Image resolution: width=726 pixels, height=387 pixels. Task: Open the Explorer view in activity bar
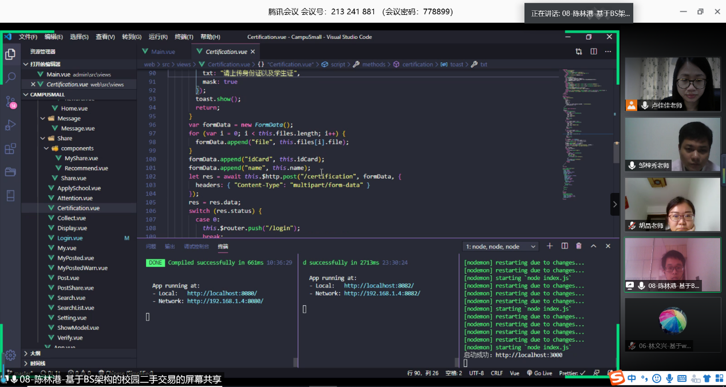click(x=10, y=54)
